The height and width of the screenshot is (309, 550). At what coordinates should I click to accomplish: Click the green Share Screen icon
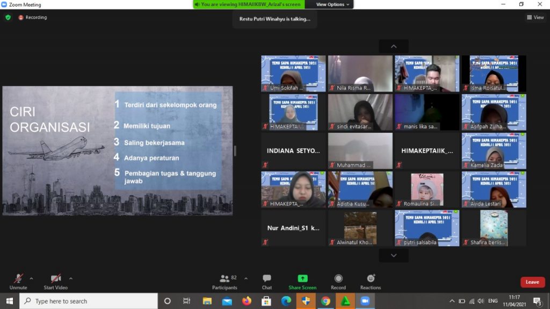pos(302,278)
